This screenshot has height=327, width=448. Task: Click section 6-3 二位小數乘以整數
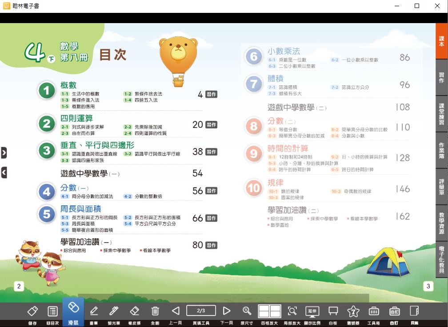[x=292, y=66]
